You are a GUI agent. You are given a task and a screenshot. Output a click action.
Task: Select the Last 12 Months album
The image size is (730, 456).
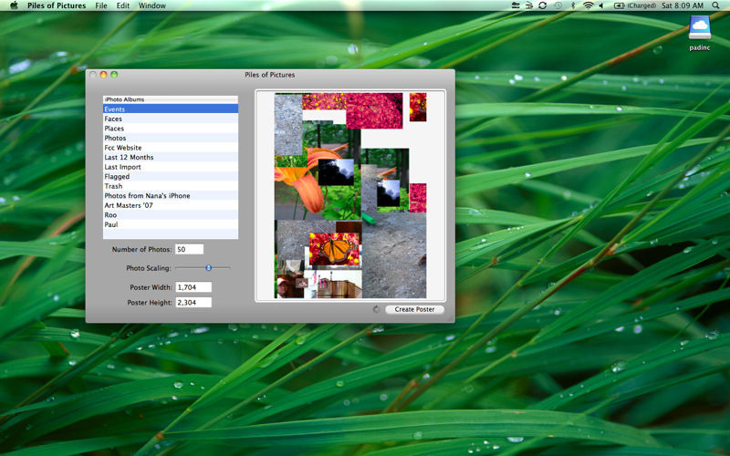pyautogui.click(x=171, y=157)
